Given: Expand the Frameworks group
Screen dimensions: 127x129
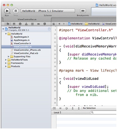Looking at the screenshot, I should click(x=6, y=63).
